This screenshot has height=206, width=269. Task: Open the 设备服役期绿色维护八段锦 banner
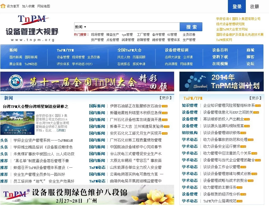[87, 195]
